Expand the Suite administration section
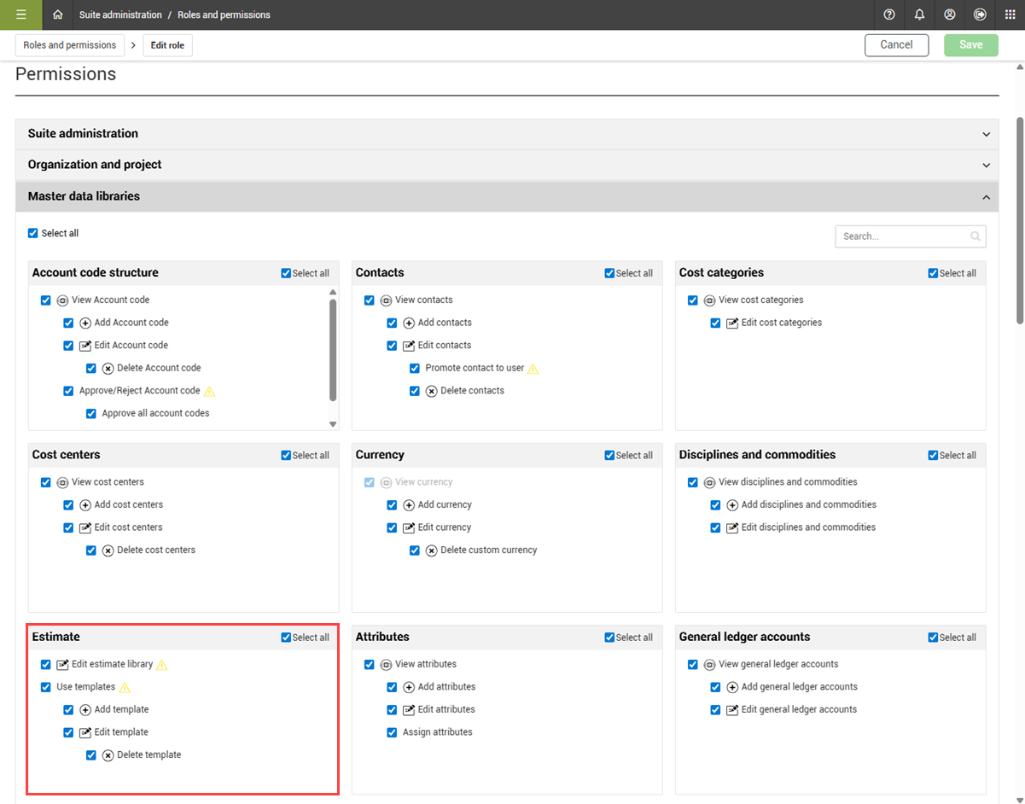This screenshot has width=1025, height=804. pyautogui.click(x=986, y=134)
